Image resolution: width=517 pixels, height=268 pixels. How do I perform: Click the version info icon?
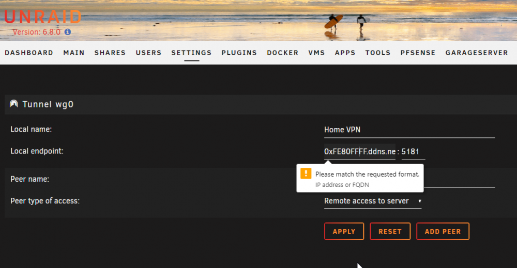(x=68, y=32)
